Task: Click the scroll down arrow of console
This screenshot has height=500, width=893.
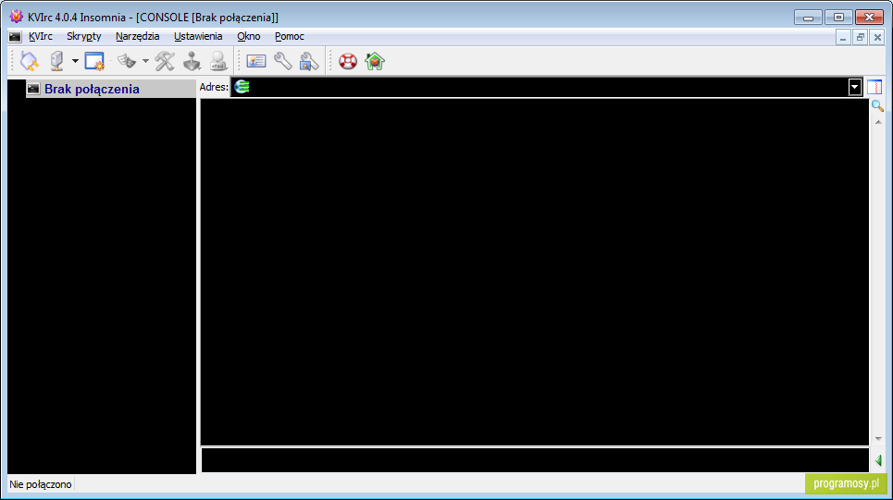Action: [878, 439]
